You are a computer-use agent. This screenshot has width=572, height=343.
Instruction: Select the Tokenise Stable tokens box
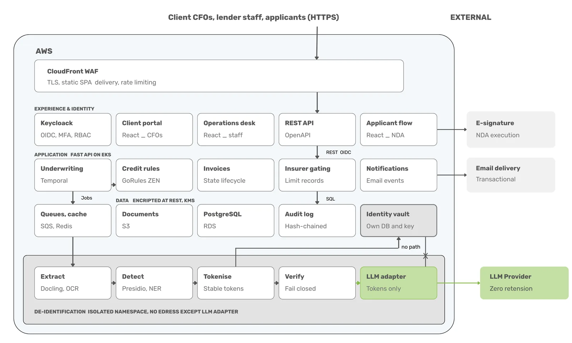tap(236, 283)
